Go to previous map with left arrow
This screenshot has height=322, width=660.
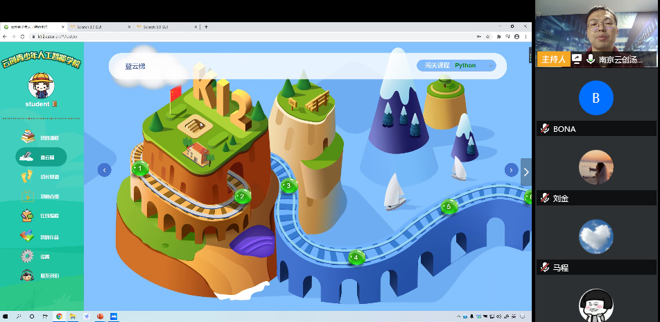[x=105, y=170]
